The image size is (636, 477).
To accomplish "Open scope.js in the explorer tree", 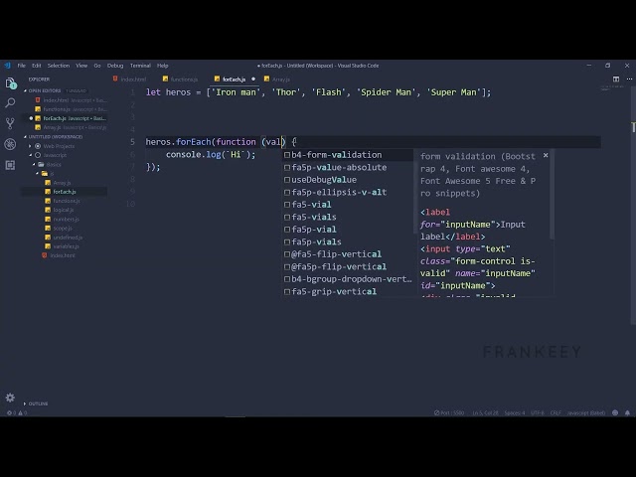I will click(x=64, y=229).
